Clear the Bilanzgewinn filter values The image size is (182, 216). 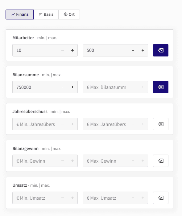160,161
